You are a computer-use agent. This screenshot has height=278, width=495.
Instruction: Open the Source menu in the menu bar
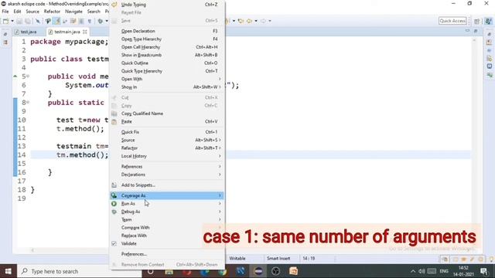32,12
